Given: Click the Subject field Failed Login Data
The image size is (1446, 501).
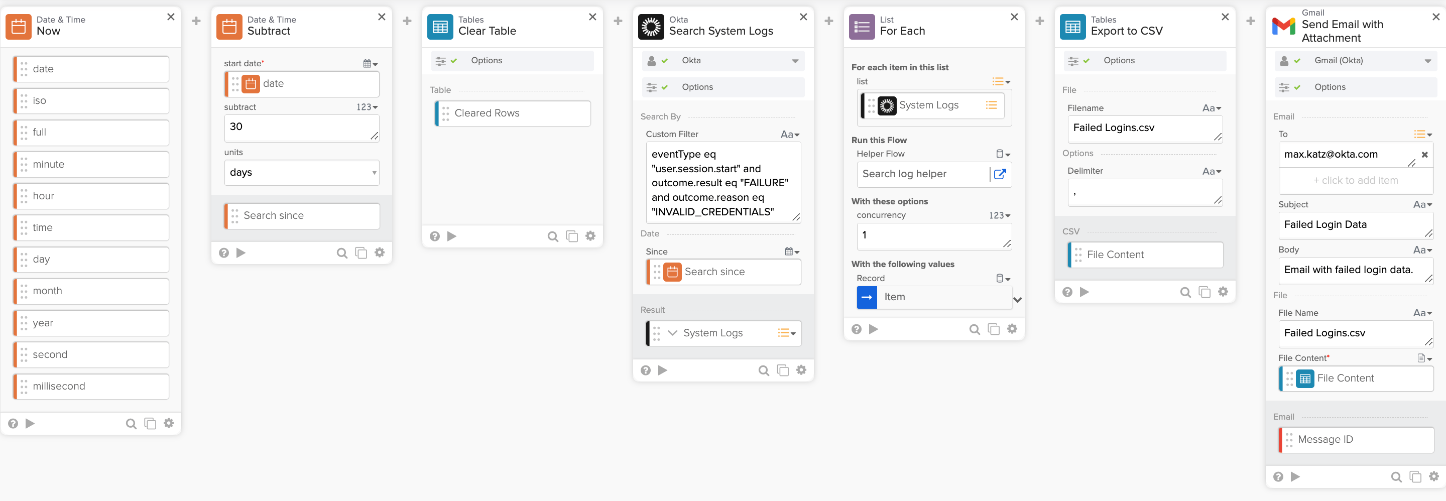Looking at the screenshot, I should [1356, 225].
